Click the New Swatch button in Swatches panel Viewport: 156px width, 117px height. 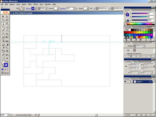(x=146, y=40)
